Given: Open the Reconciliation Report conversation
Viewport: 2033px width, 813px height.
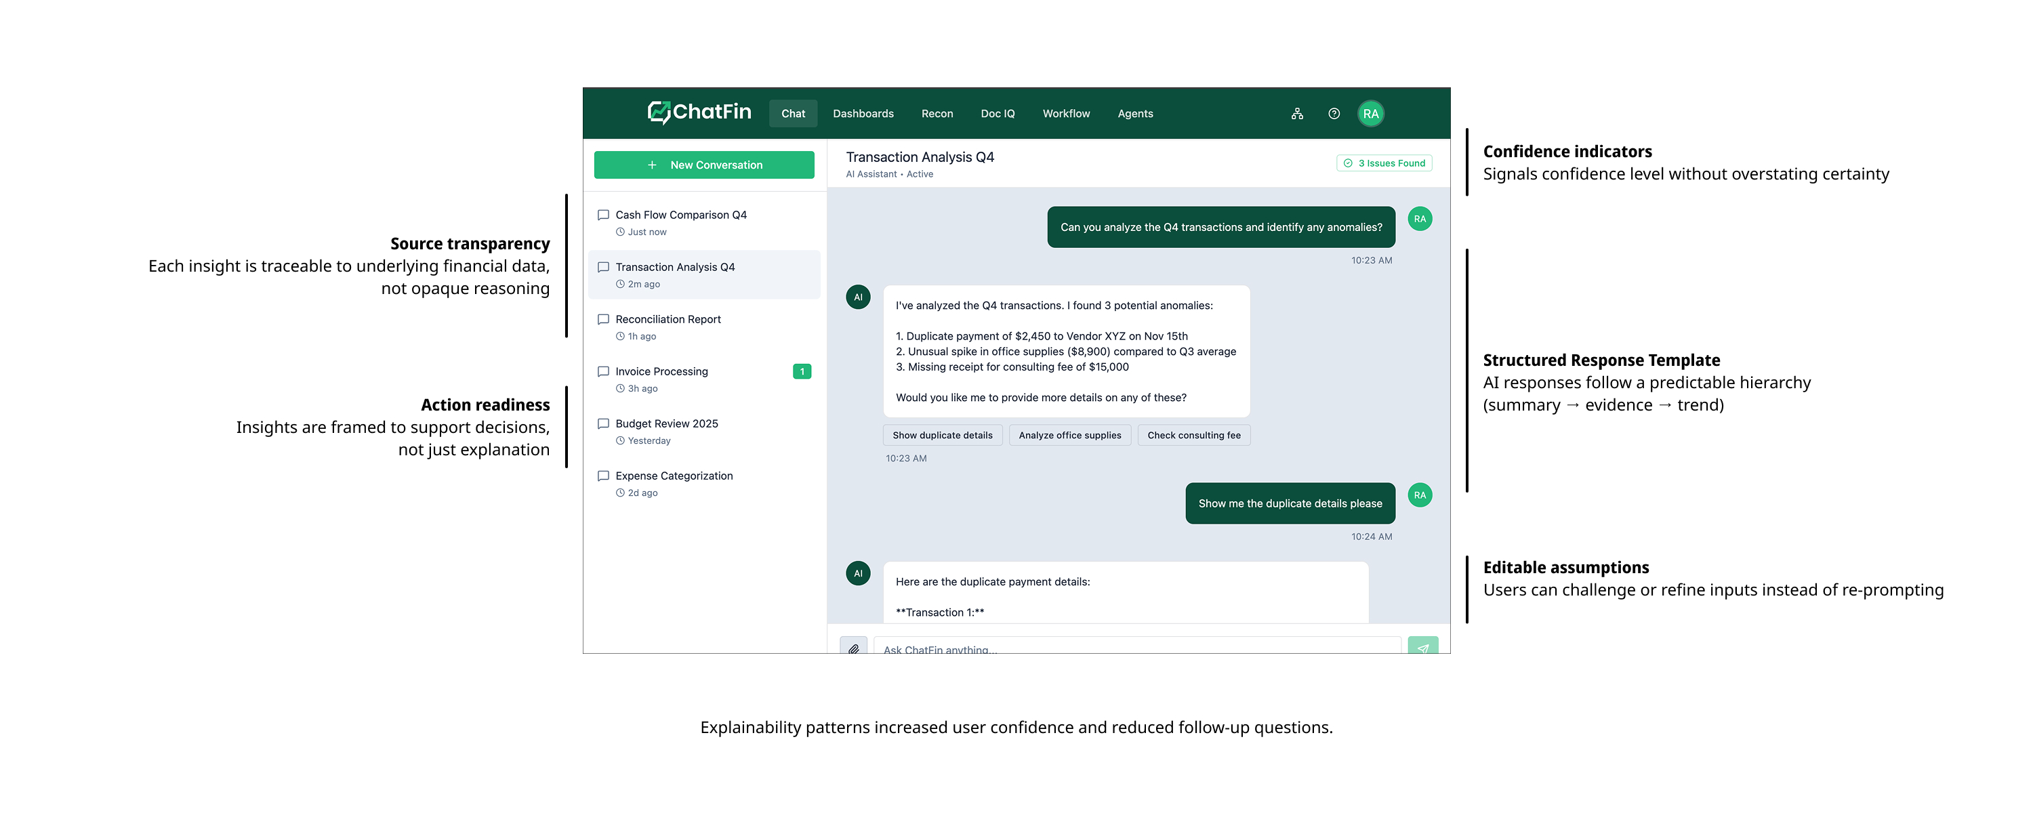Looking at the screenshot, I should [x=668, y=319].
